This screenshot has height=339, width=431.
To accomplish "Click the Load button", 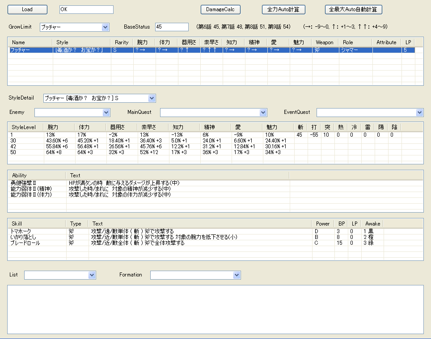I will [27, 10].
